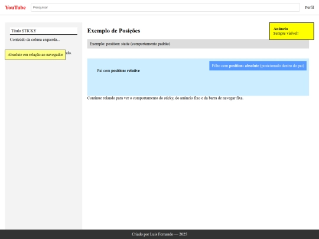Click the 'Absolute em relação ao navegador' box
Screen dimensions: 319x239
[x=35, y=55]
